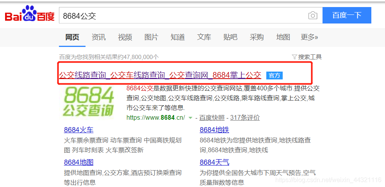Switch to the 视频 tab
This screenshot has width=385, height=187.
tap(125, 37)
